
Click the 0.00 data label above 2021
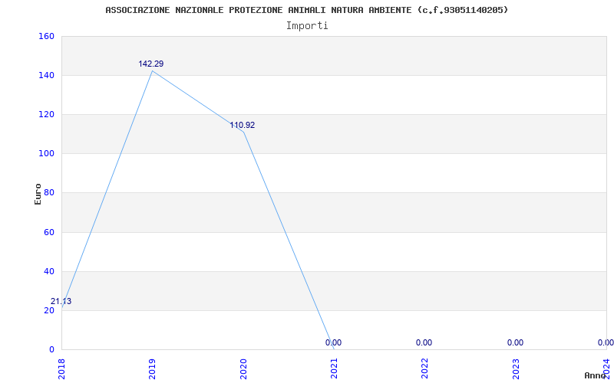[x=333, y=342]
